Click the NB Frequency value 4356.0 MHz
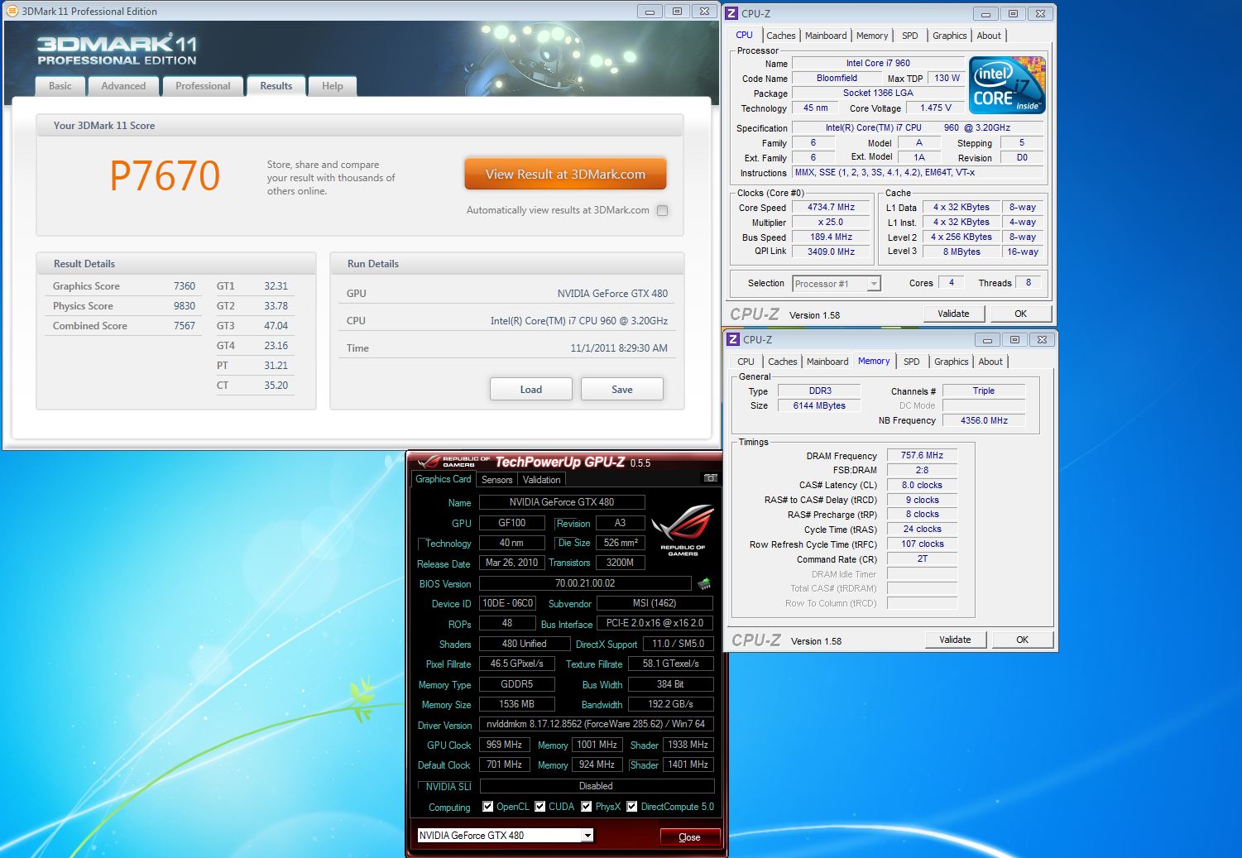Screen dimensions: 1242x858 click(984, 420)
